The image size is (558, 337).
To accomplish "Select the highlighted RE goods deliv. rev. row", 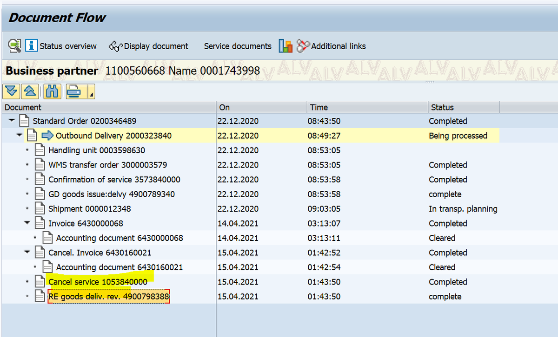I will point(108,296).
